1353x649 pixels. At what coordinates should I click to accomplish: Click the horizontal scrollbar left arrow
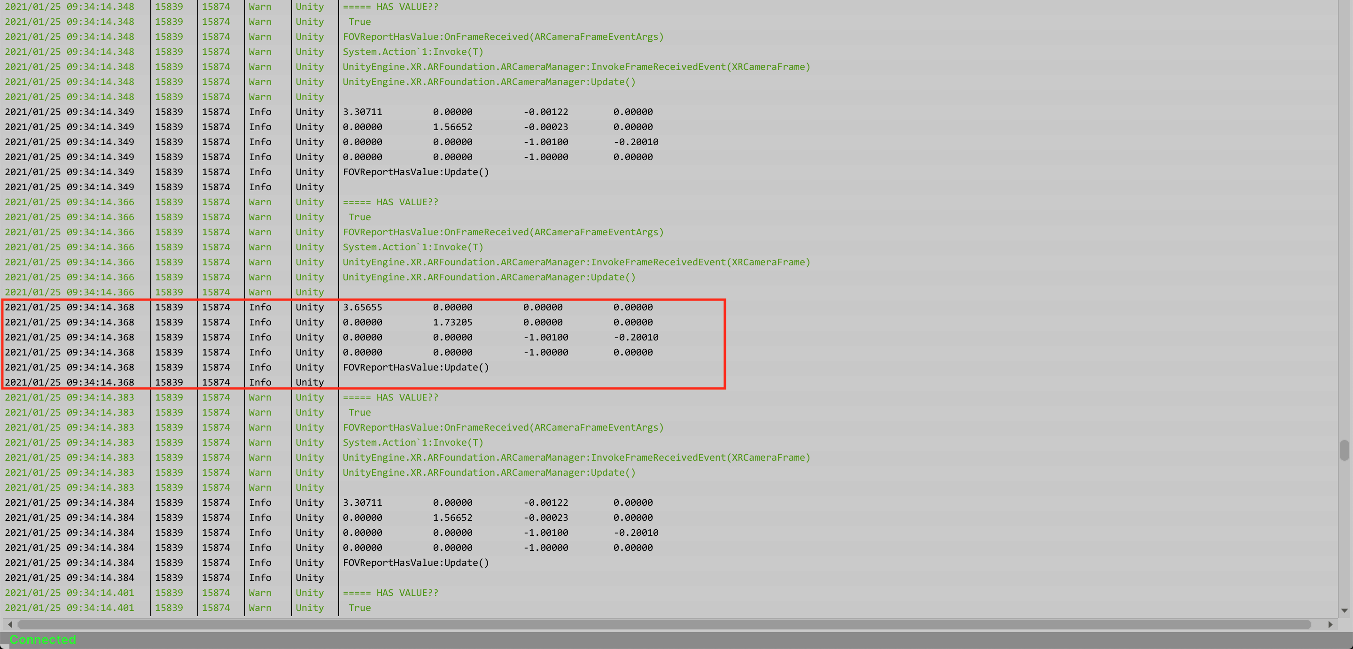click(10, 624)
